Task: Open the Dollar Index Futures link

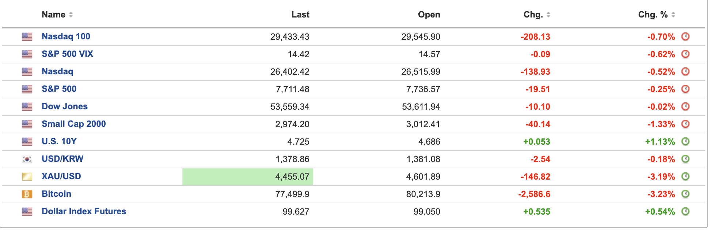Action: [x=84, y=211]
